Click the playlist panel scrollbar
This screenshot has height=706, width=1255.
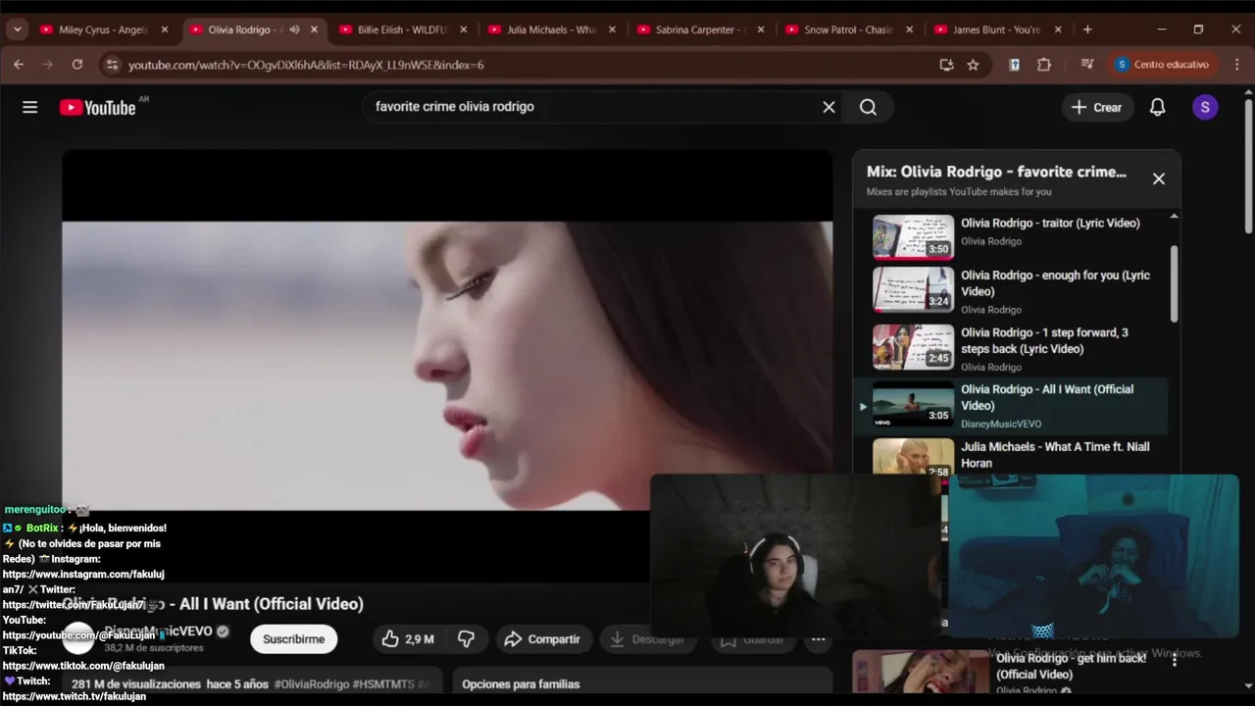point(1174,284)
